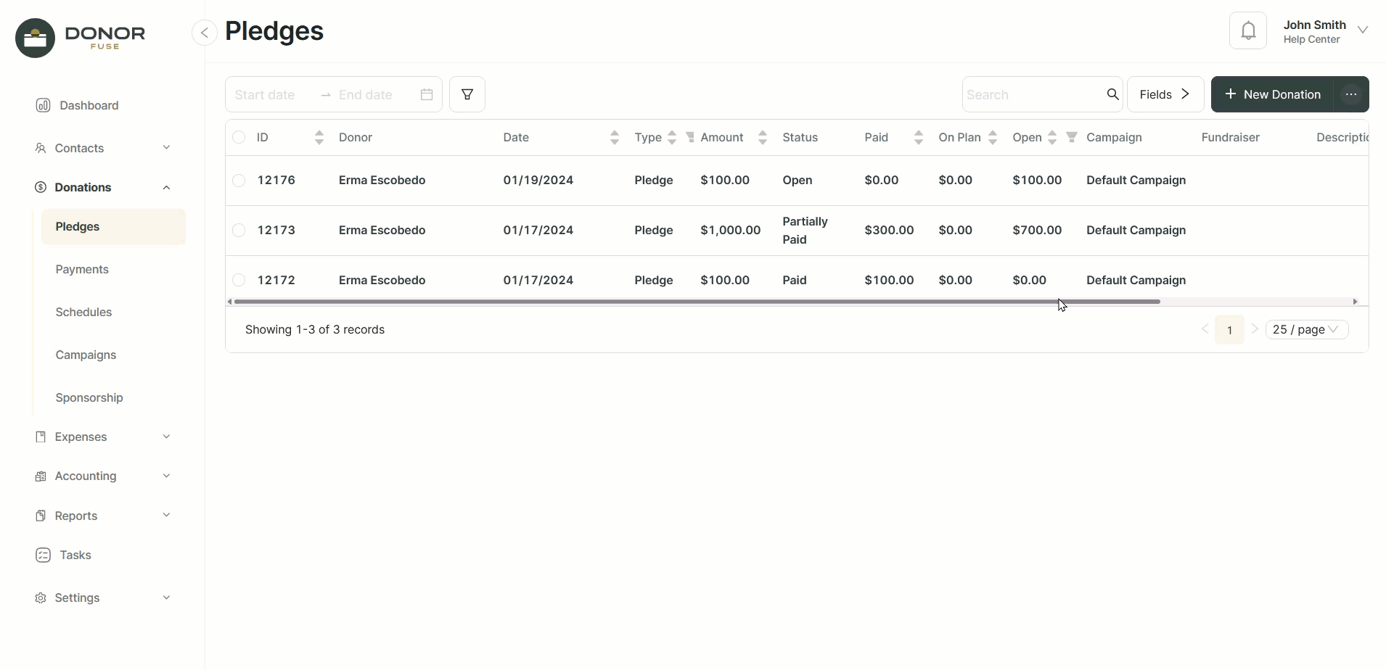The image size is (1386, 670).
Task: Tick the checkbox for pledge 12173
Action: [x=239, y=231]
